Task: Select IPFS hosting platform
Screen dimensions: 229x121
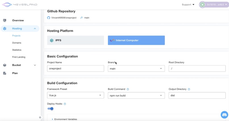Action: pos(76,40)
